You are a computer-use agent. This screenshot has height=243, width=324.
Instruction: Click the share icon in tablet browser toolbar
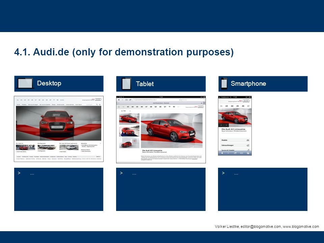(x=130, y=100)
